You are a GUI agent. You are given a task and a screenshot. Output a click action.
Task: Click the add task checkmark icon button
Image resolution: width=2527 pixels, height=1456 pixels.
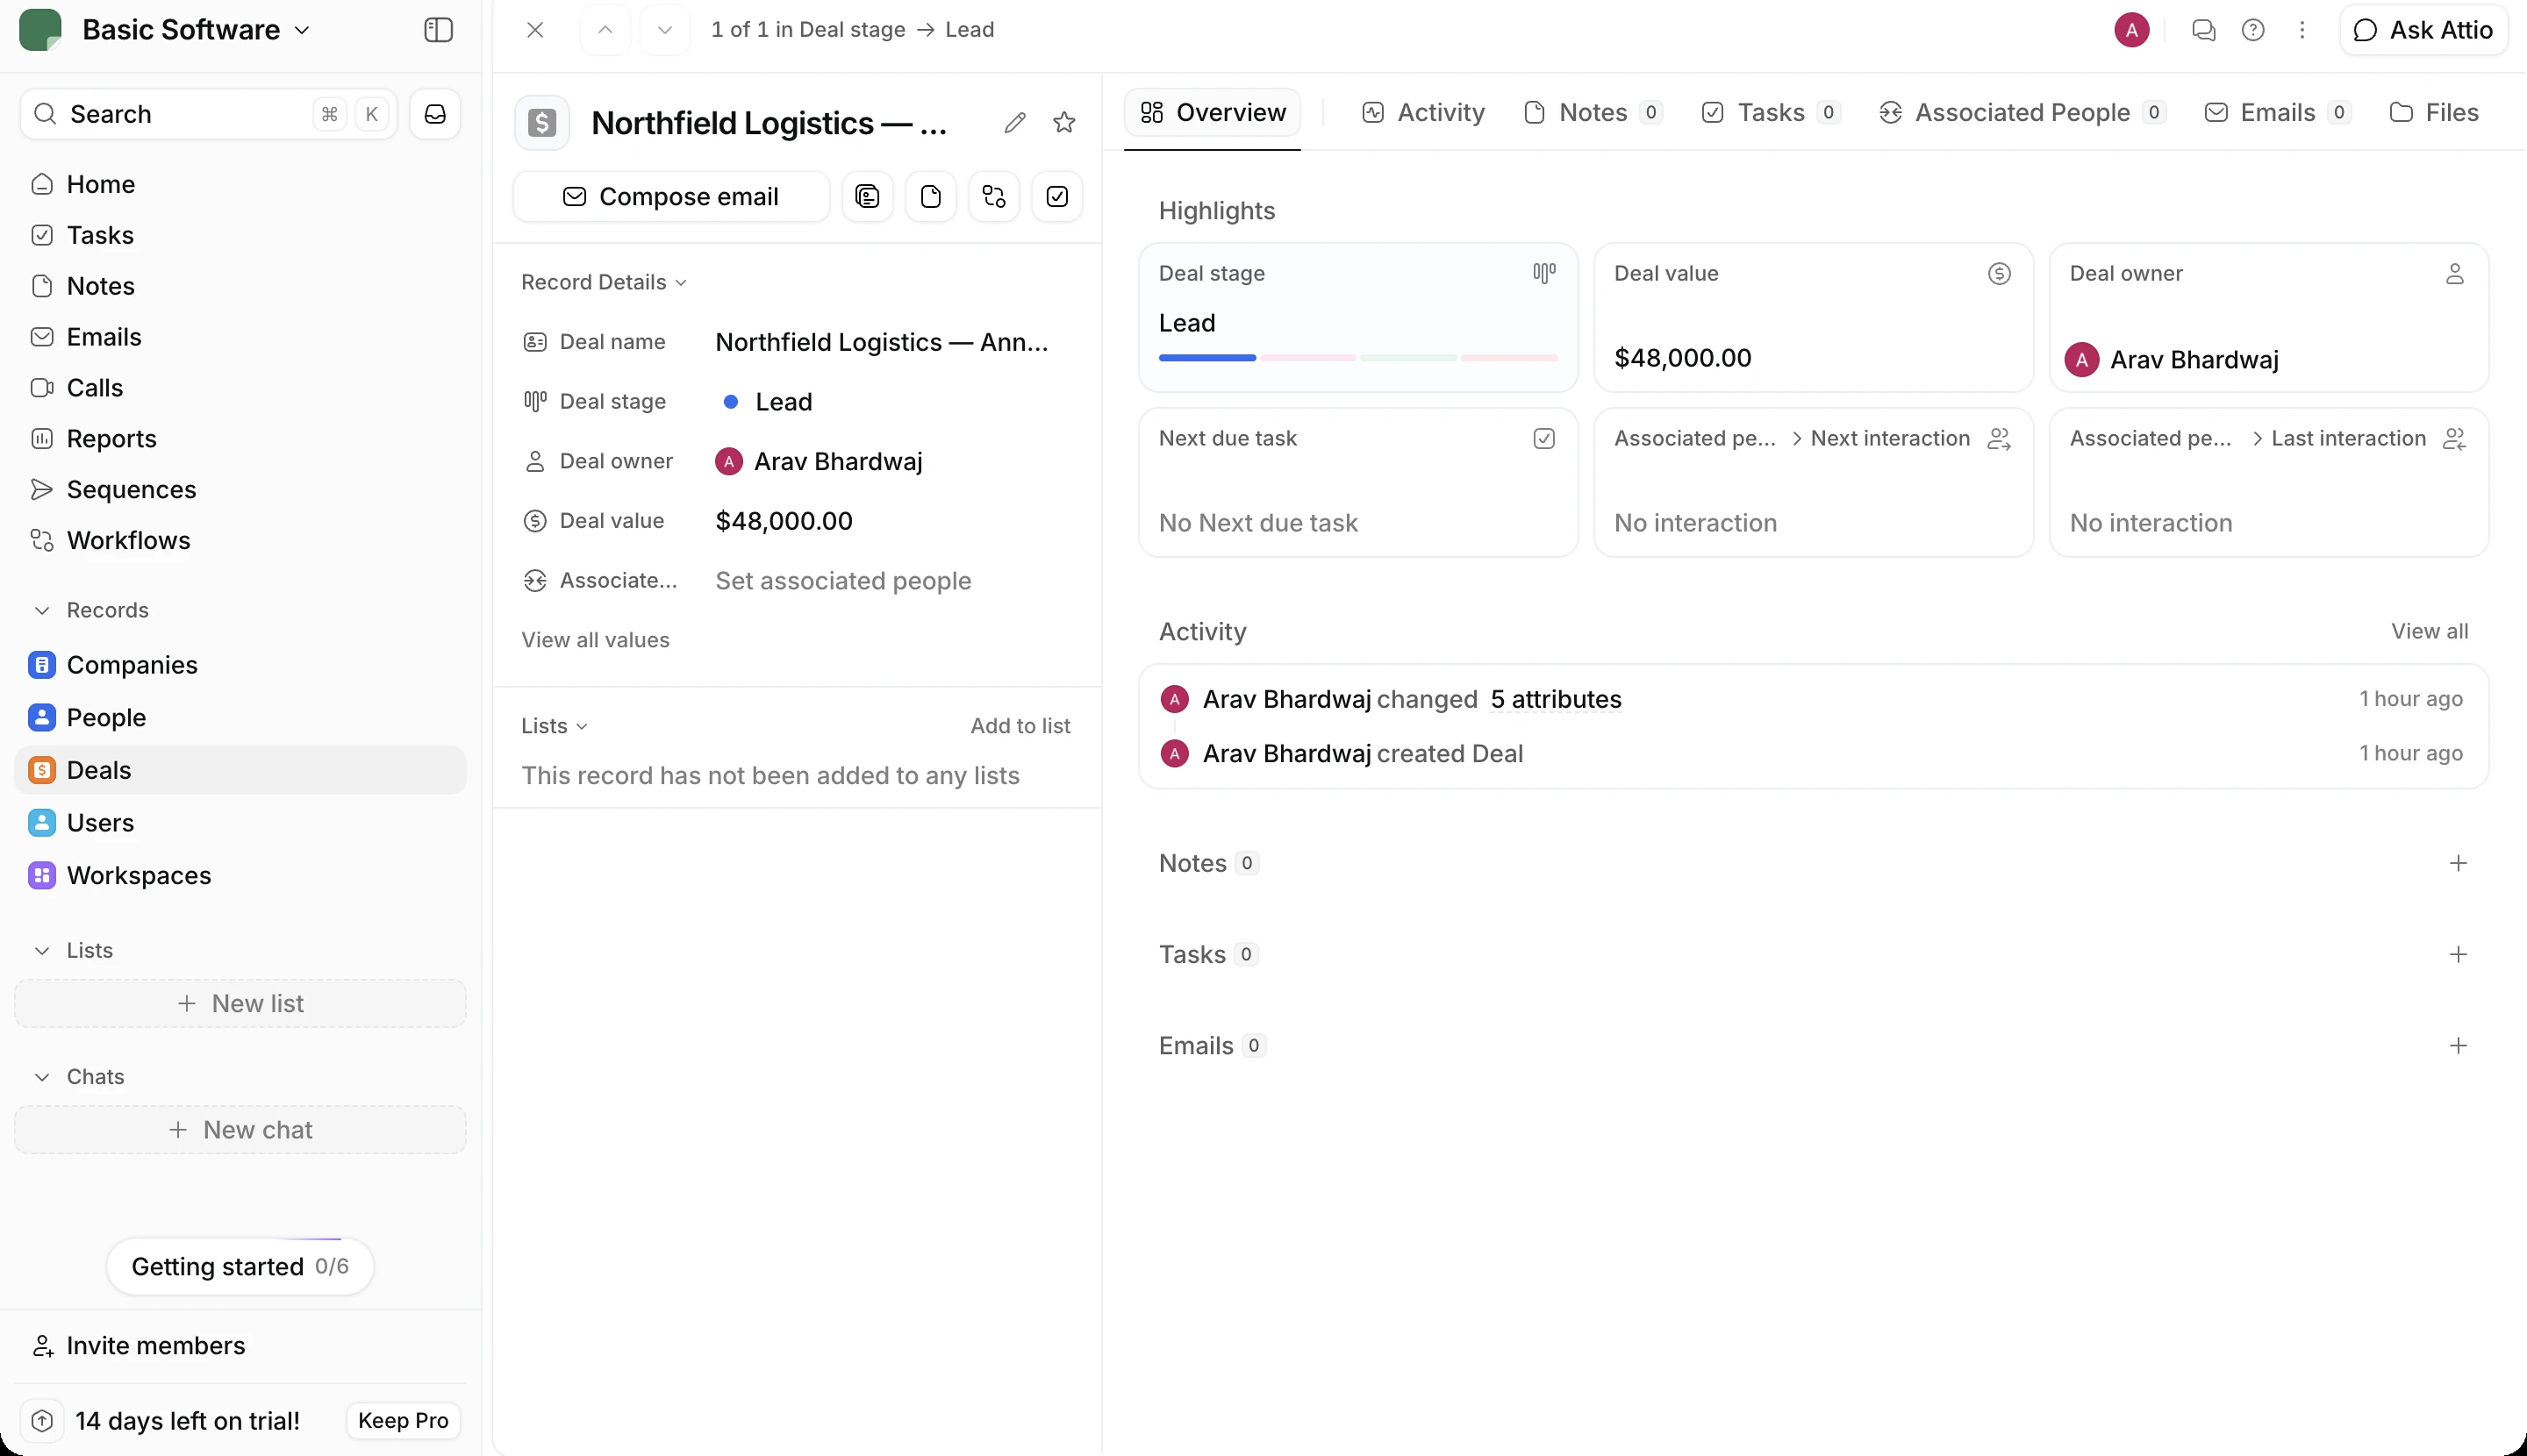pyautogui.click(x=1057, y=196)
